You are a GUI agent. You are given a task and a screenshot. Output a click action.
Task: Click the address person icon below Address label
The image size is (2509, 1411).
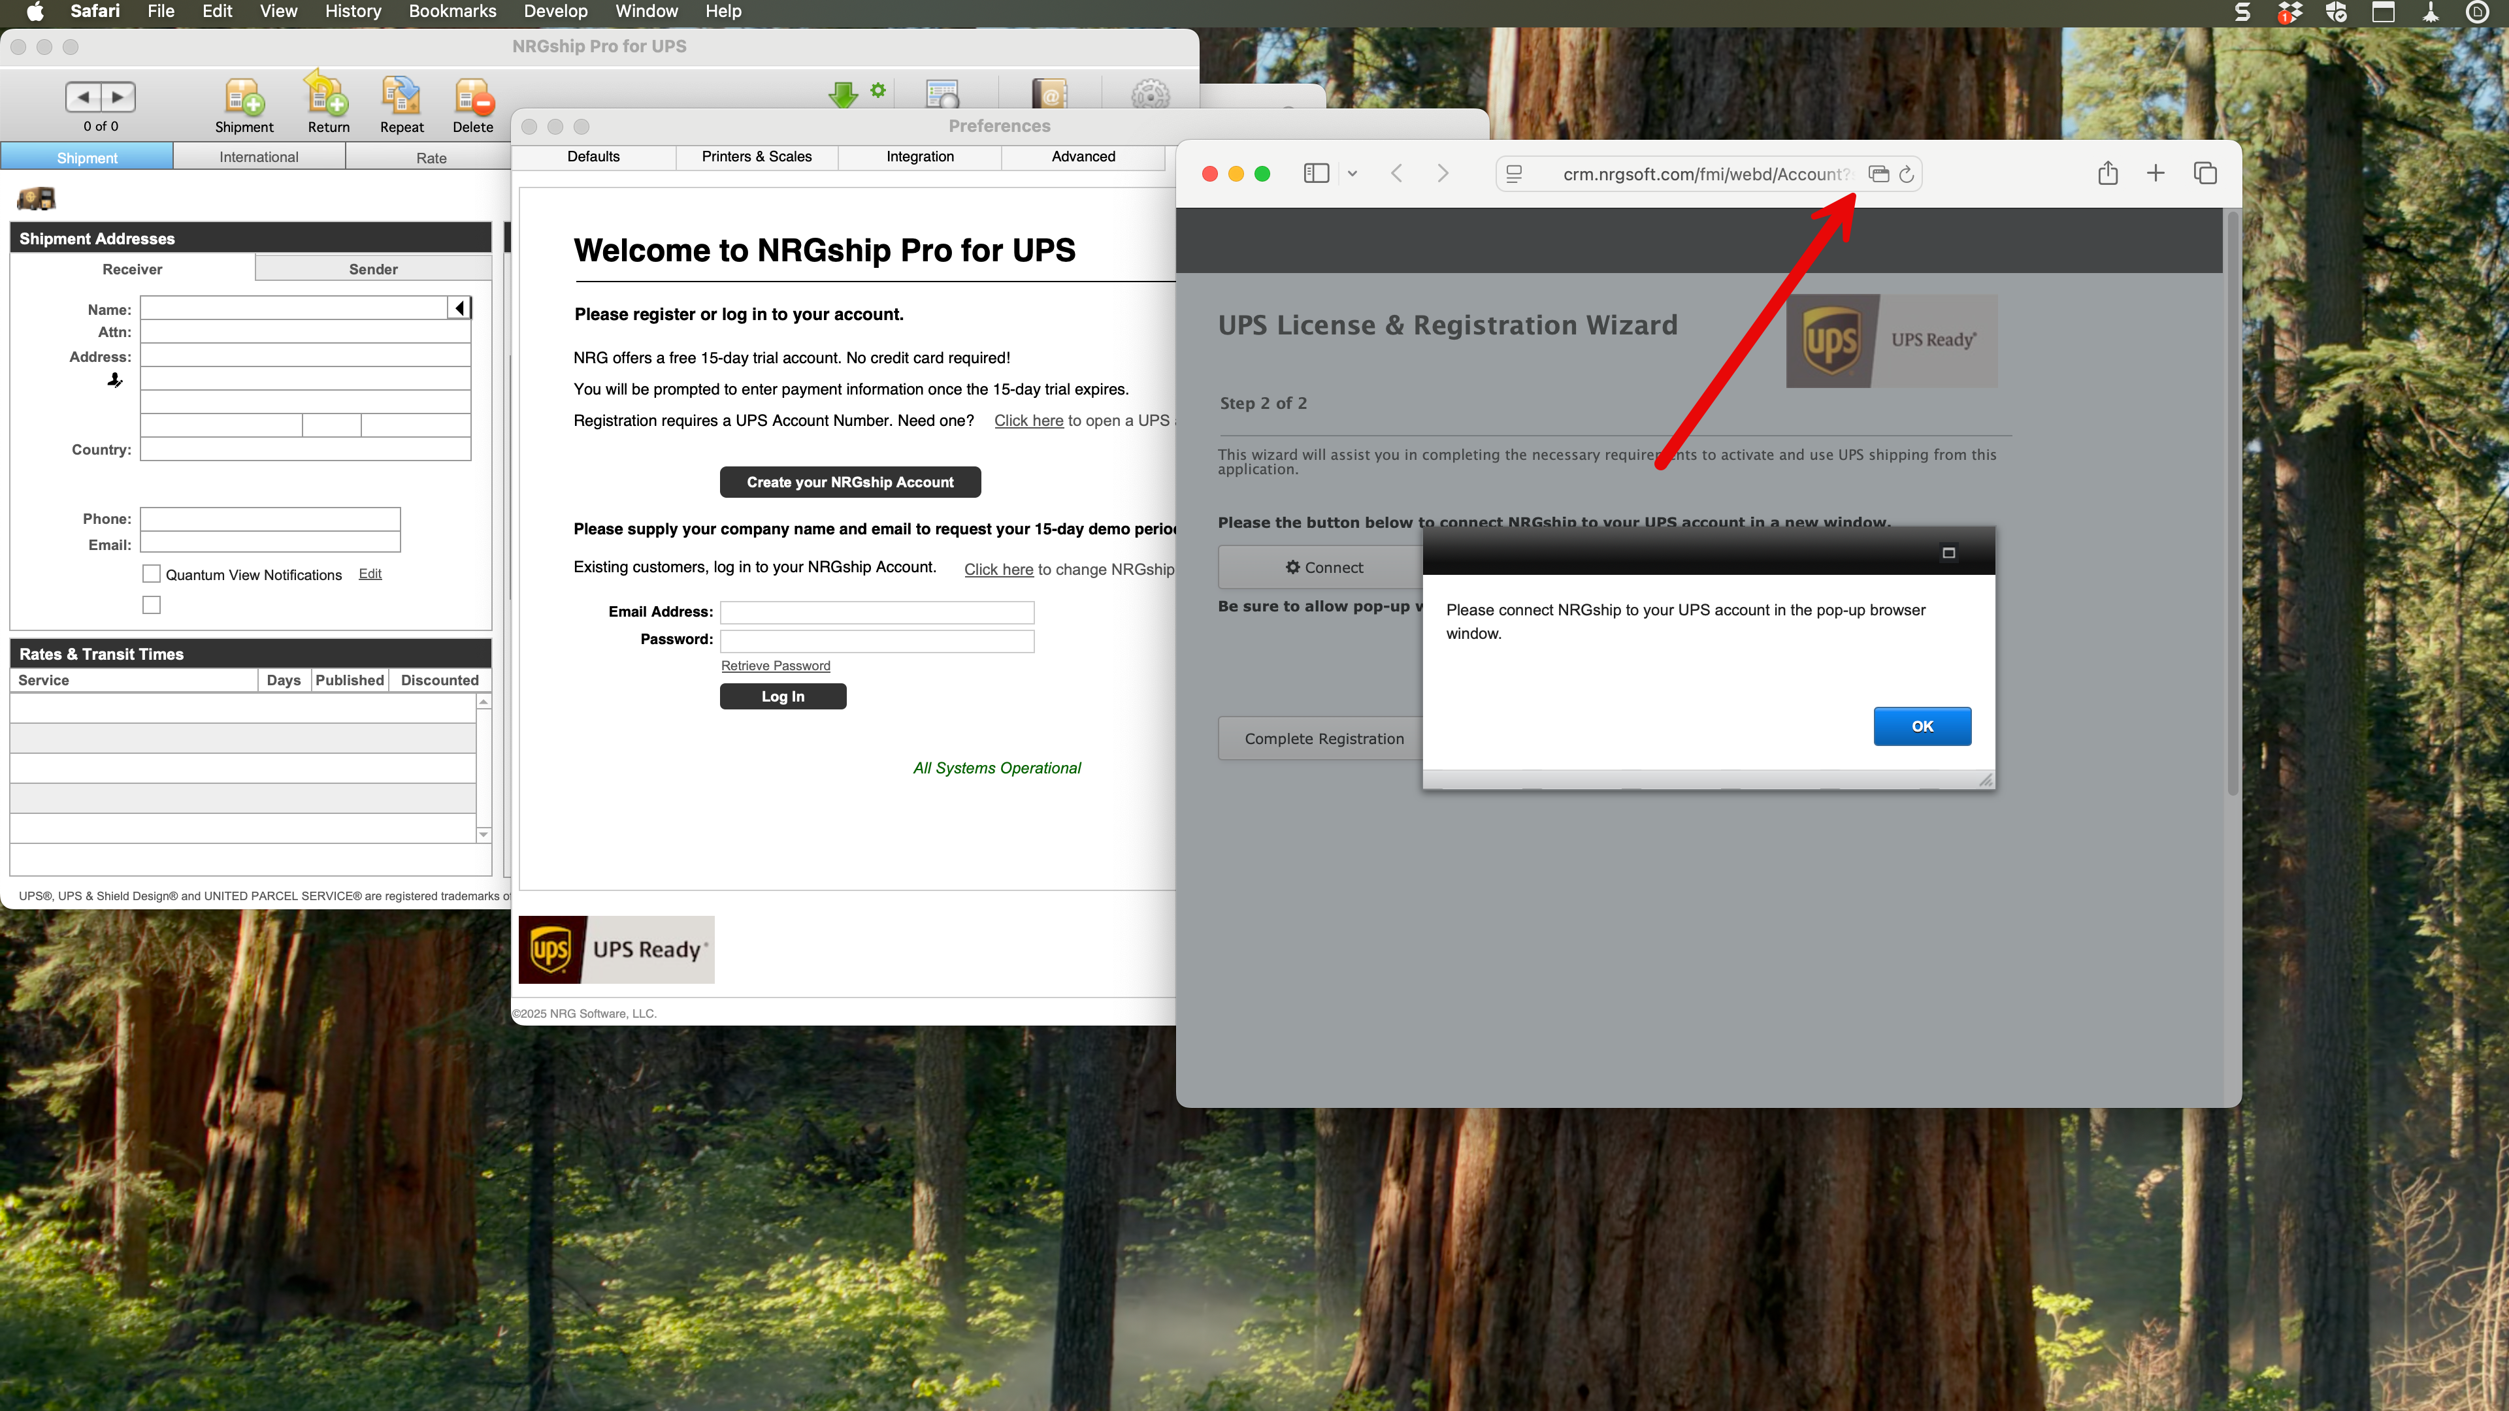click(115, 380)
